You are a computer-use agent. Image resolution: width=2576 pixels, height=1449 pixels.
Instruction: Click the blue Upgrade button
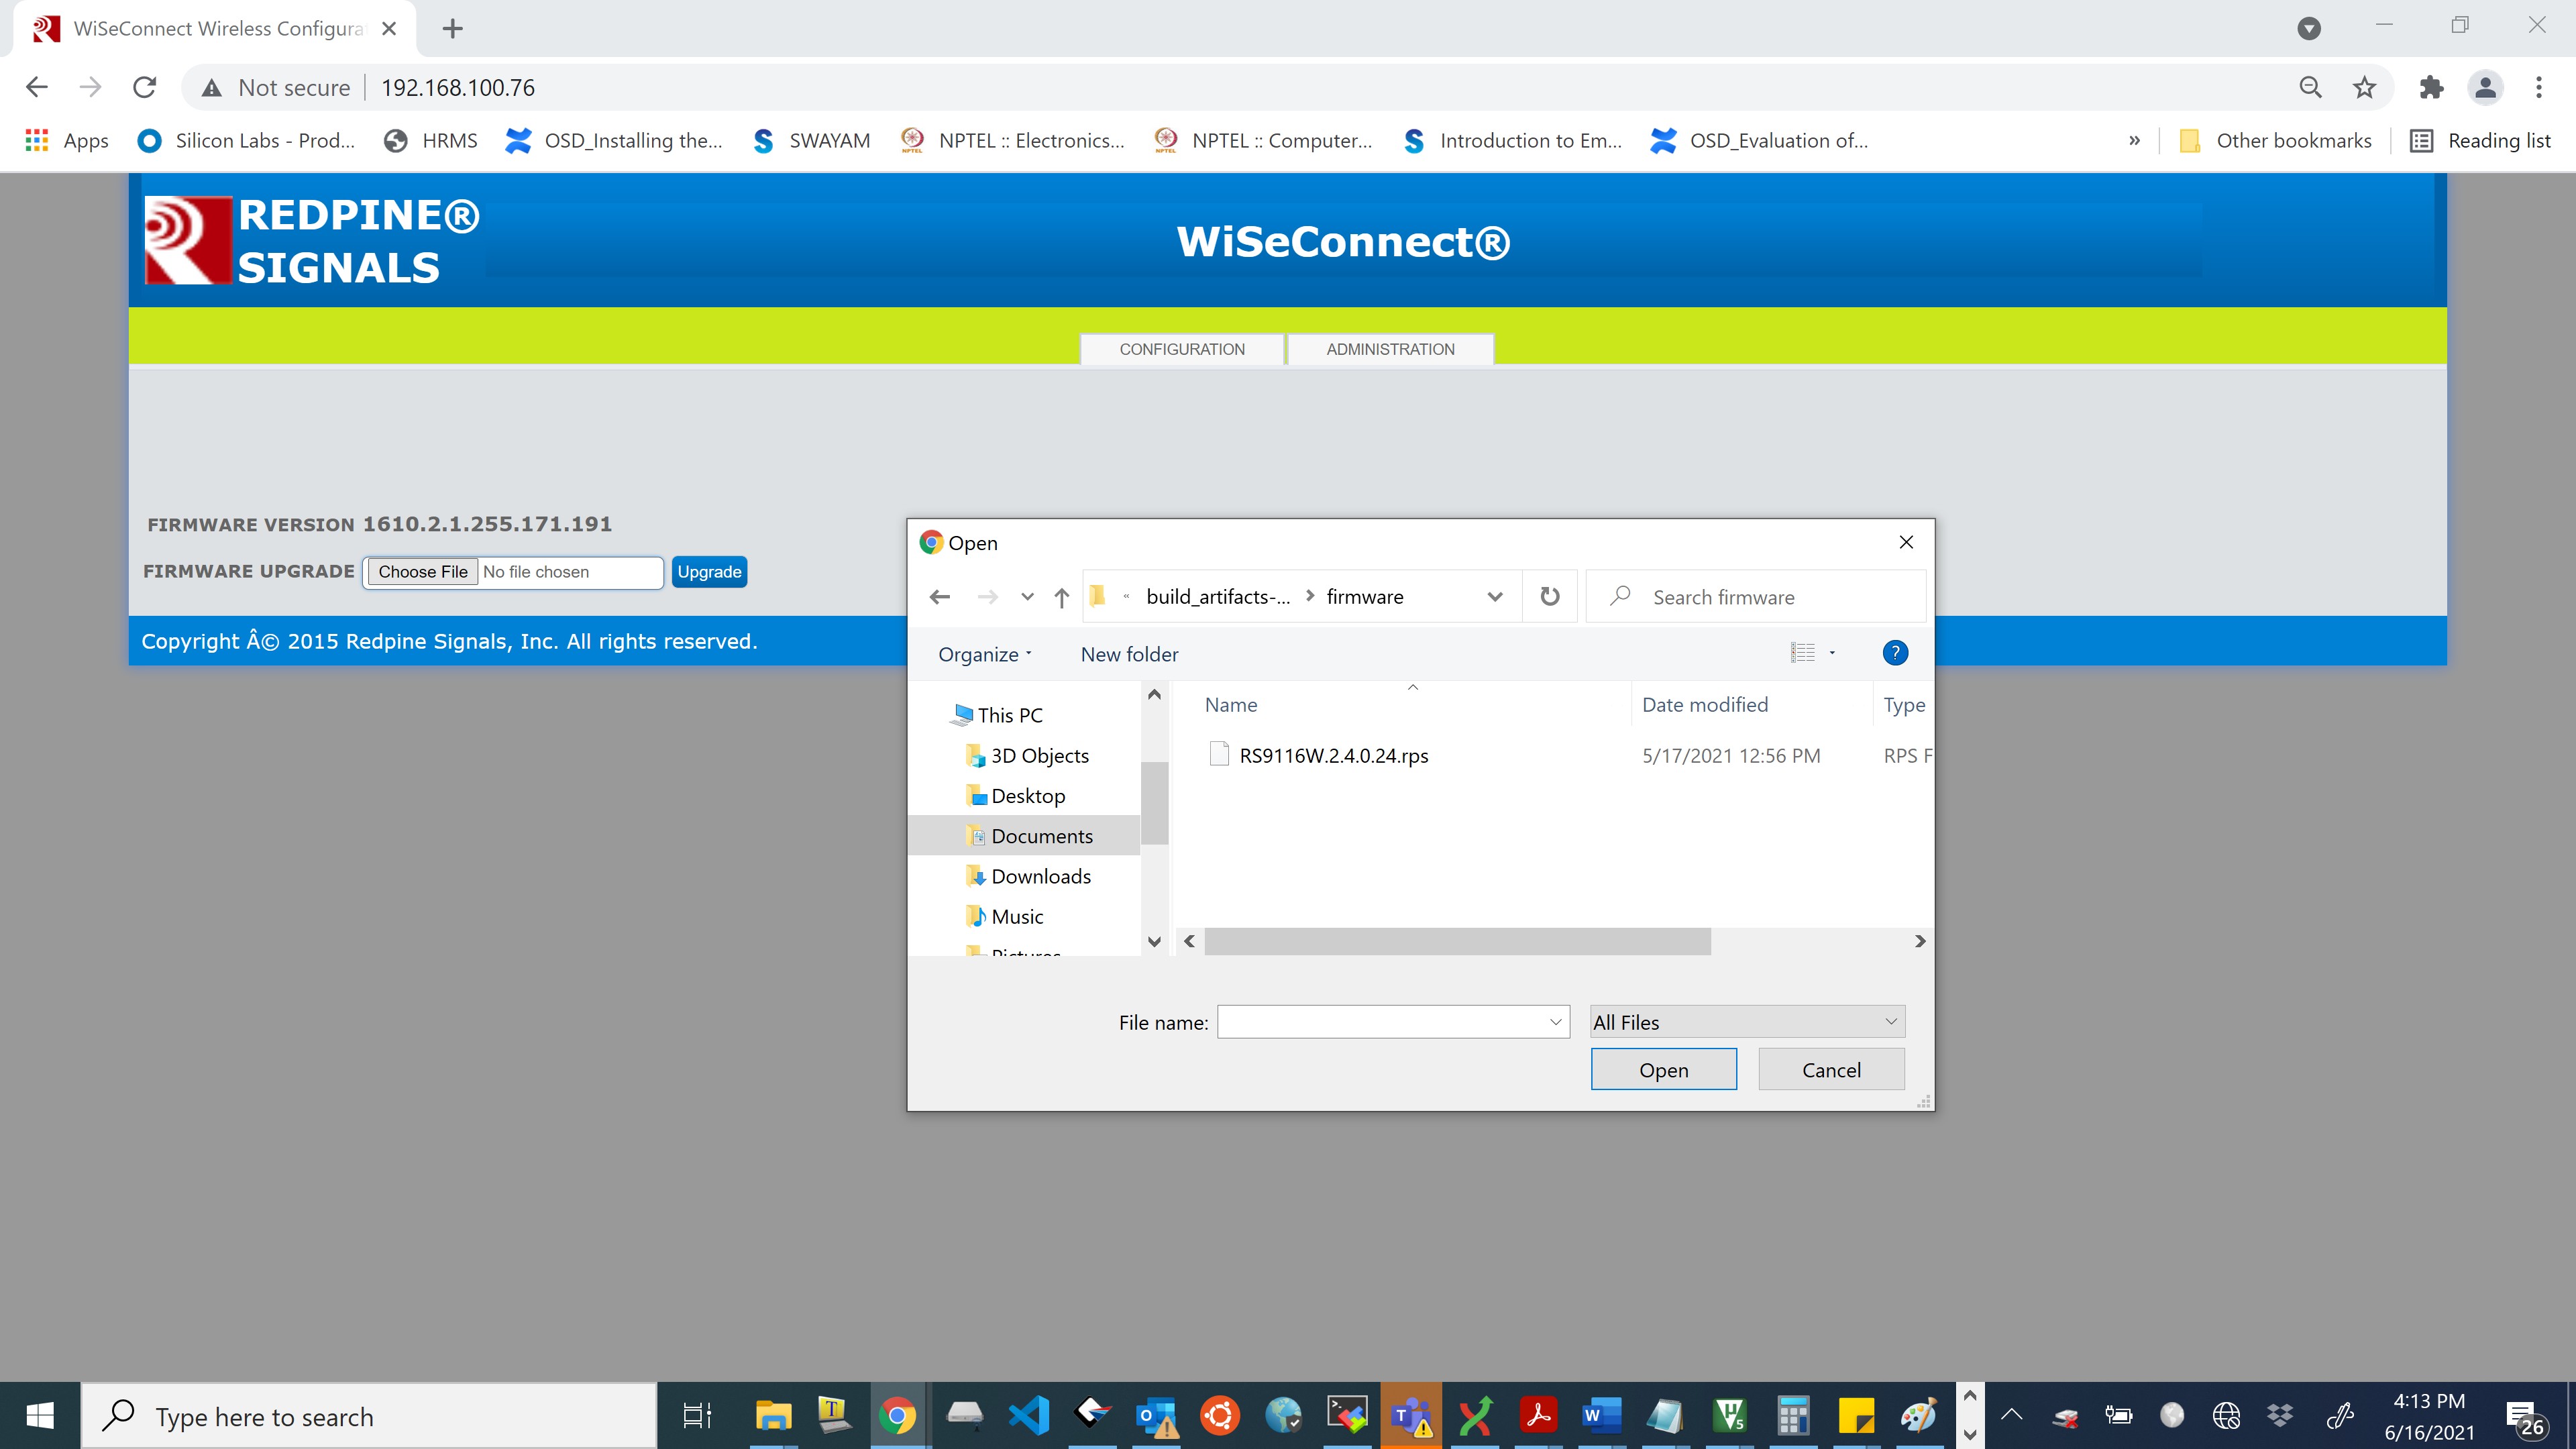tap(709, 572)
